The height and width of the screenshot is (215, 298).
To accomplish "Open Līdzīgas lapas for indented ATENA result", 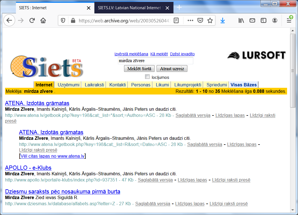I will [x=242, y=145].
